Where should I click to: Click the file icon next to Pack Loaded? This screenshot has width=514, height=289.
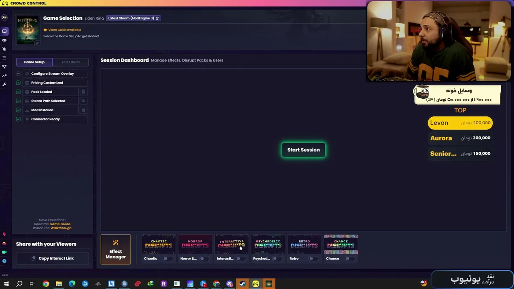84,92
